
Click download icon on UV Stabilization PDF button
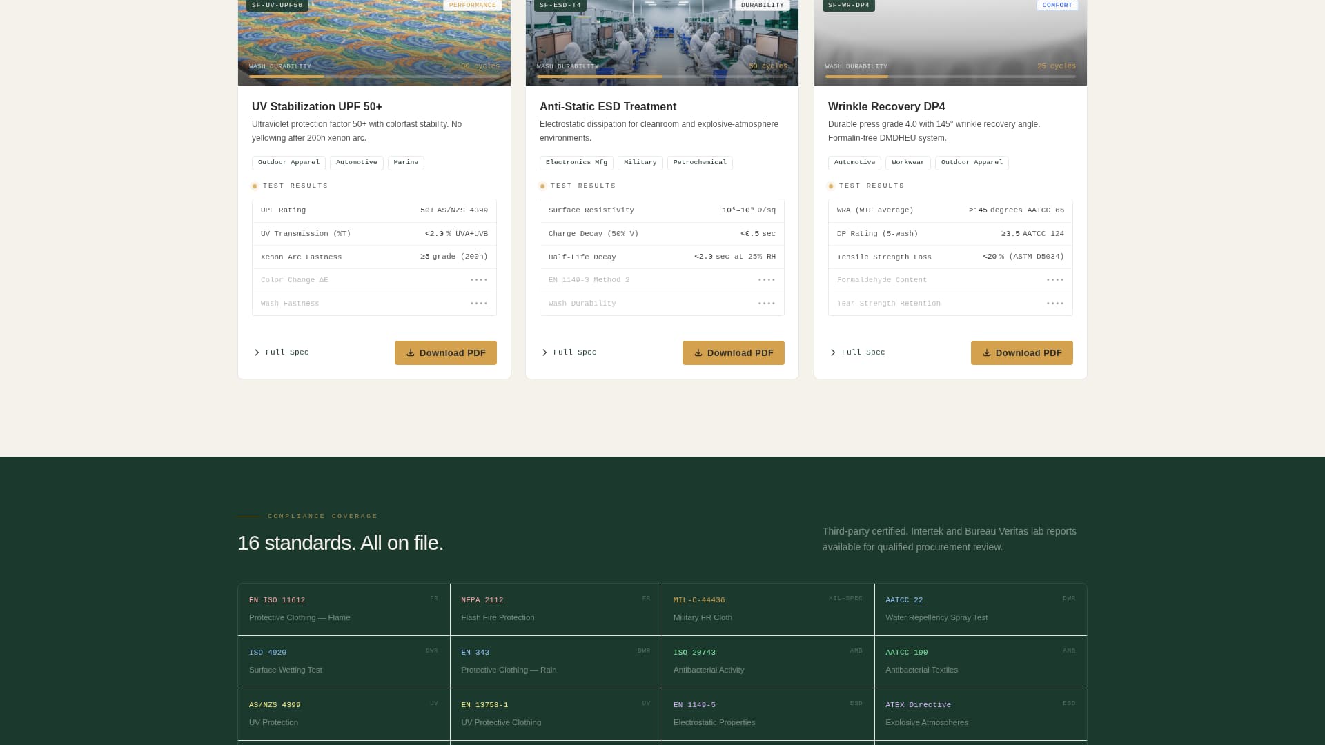point(411,352)
